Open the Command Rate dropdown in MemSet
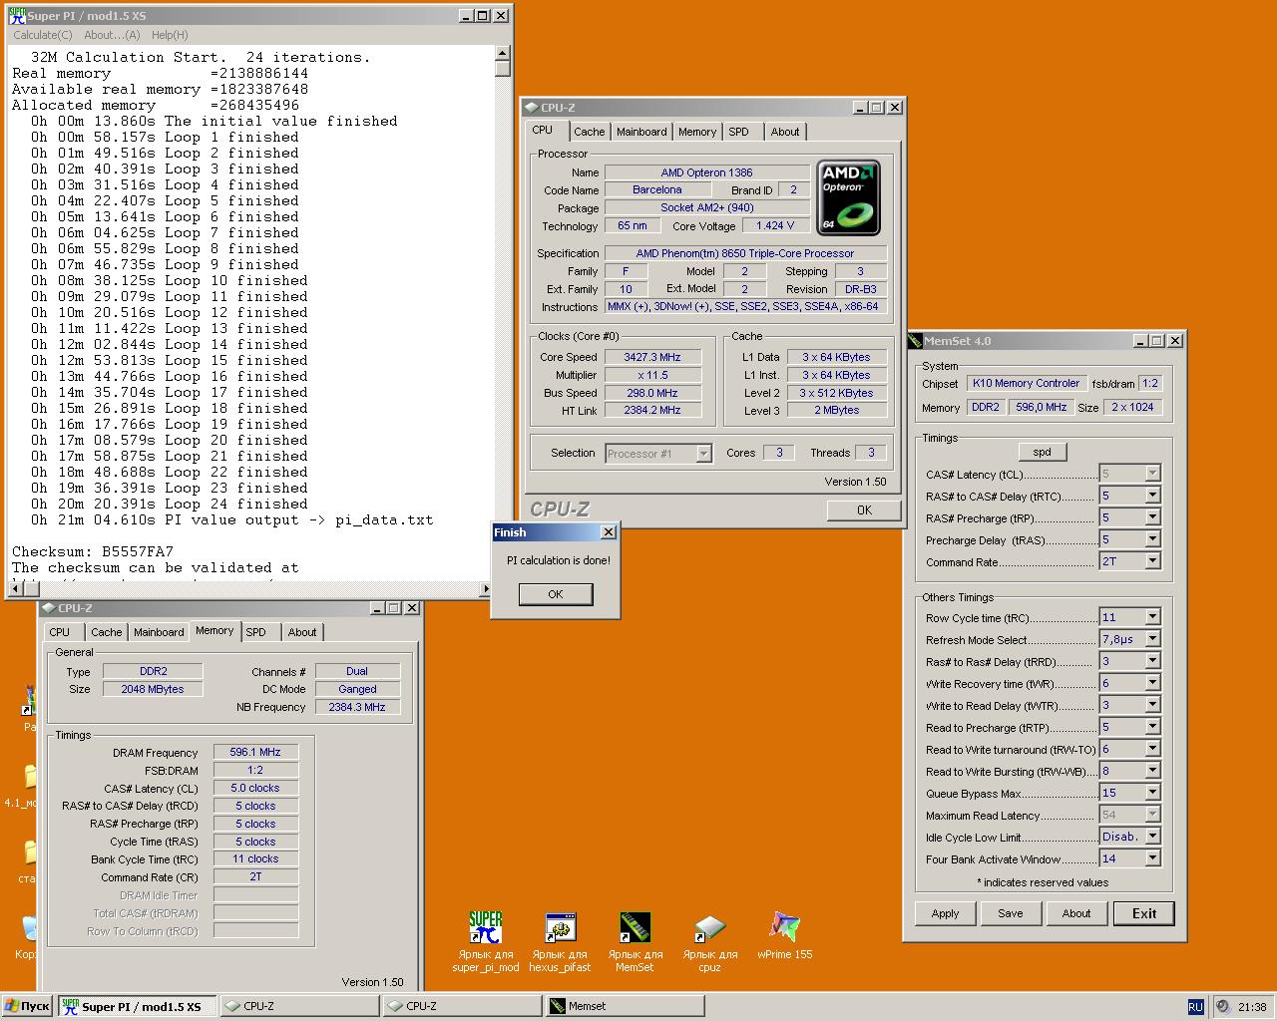Screen dimensions: 1277x1021 pos(1152,561)
